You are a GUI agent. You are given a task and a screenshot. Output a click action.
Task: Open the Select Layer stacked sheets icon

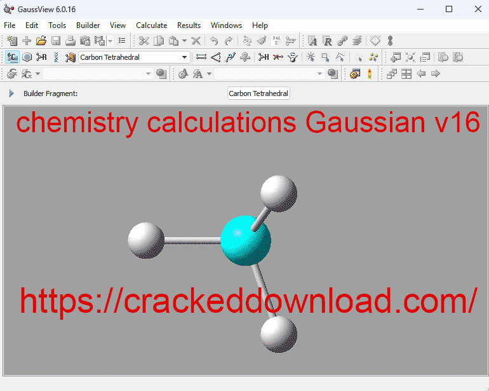point(357,41)
